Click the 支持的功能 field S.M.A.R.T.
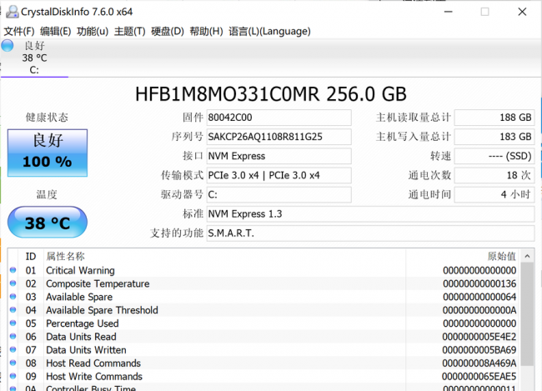This screenshot has height=391, width=542. [370, 233]
